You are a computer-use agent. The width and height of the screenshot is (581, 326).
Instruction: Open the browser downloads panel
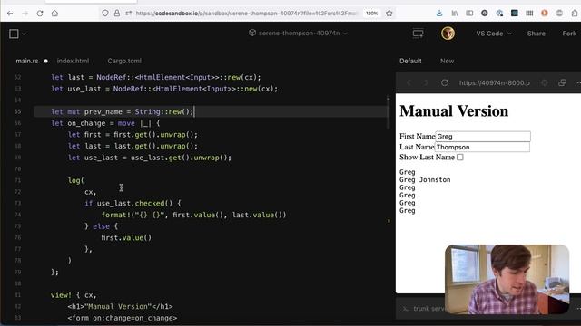click(x=439, y=14)
